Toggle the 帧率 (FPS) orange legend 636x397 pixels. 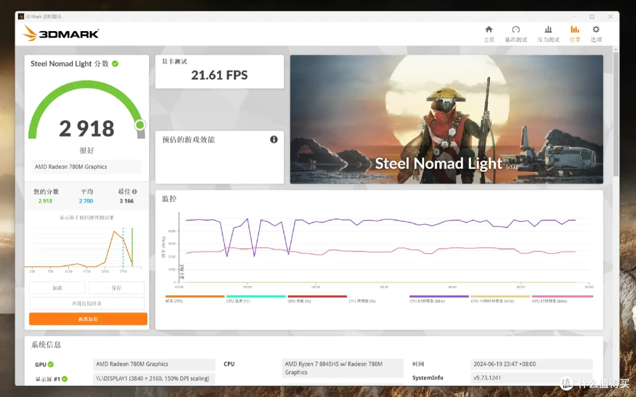coord(195,299)
